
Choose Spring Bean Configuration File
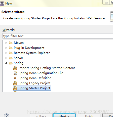pyautogui.click(x=41, y=73)
